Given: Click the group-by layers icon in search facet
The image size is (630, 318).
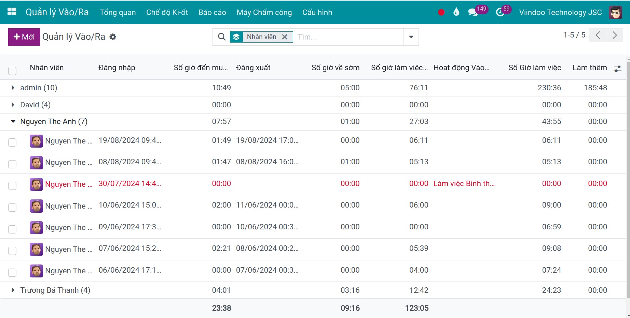Looking at the screenshot, I should [236, 37].
